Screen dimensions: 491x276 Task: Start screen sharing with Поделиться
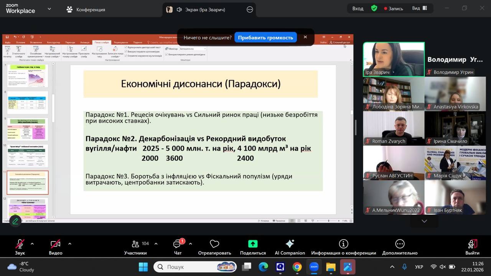point(253,244)
